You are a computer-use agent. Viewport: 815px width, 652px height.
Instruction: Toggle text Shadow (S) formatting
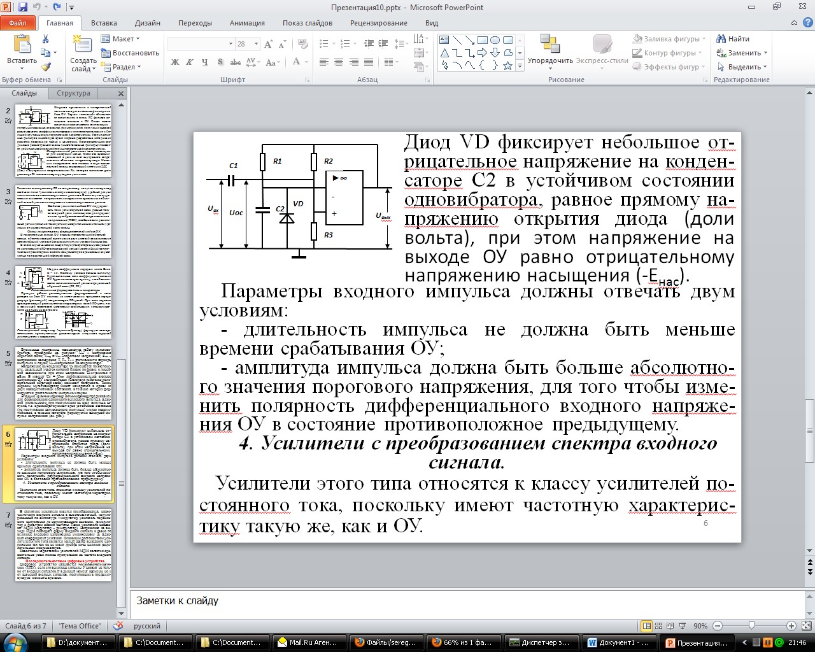[x=220, y=62]
